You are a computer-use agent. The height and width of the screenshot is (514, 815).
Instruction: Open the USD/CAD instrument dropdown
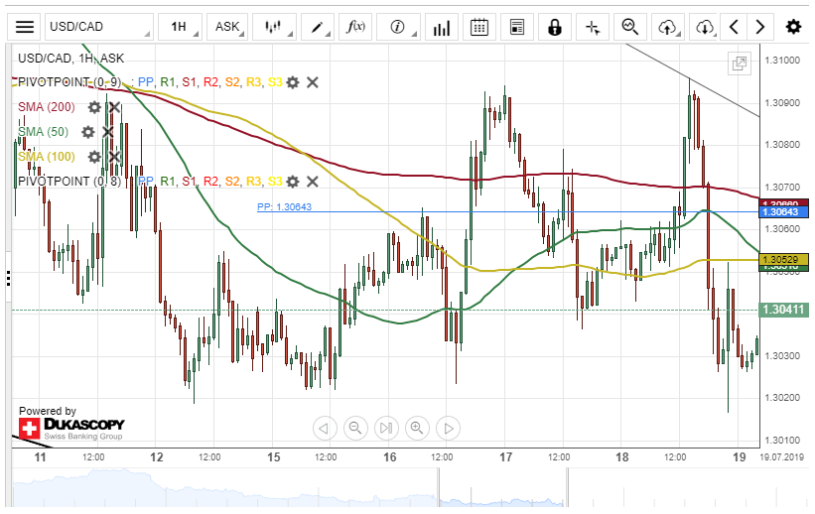pyautogui.click(x=99, y=27)
